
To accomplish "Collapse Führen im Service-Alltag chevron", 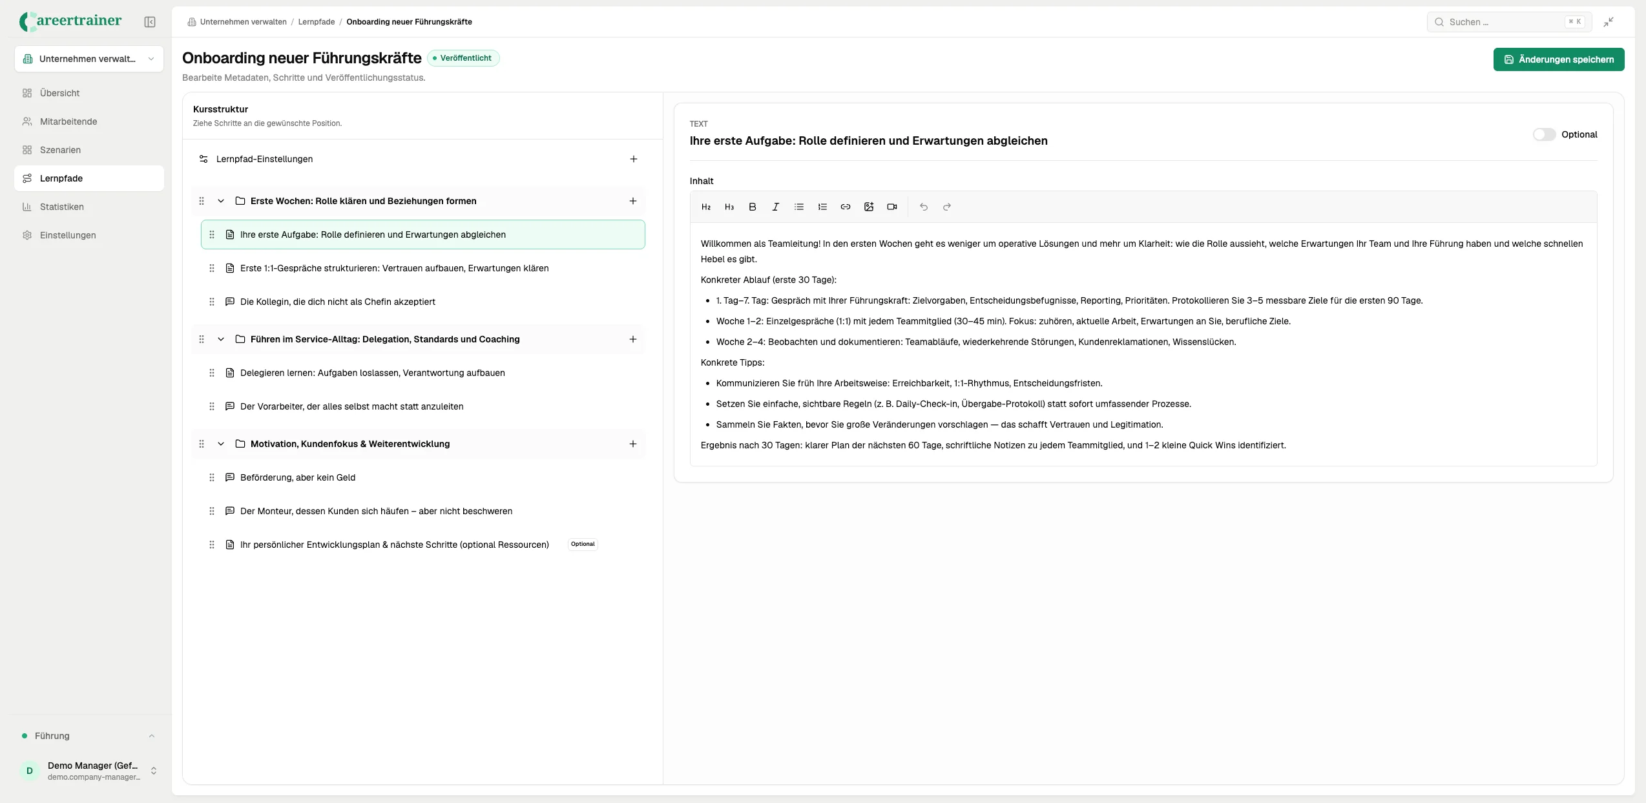I will [221, 339].
